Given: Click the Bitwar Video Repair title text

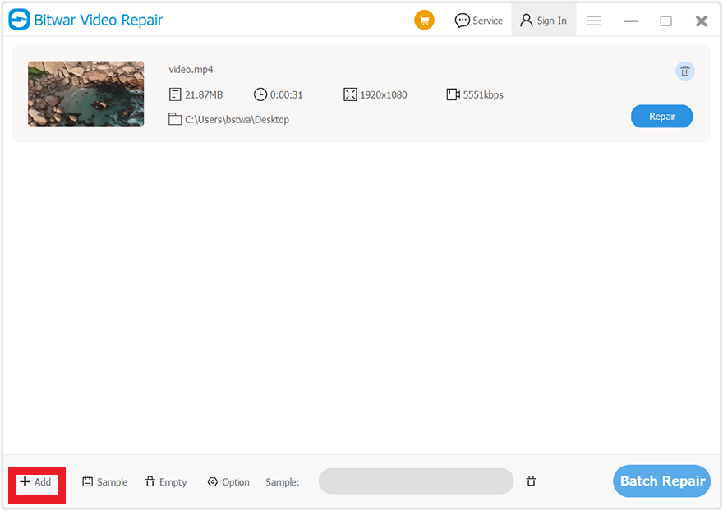Looking at the screenshot, I should tap(99, 21).
